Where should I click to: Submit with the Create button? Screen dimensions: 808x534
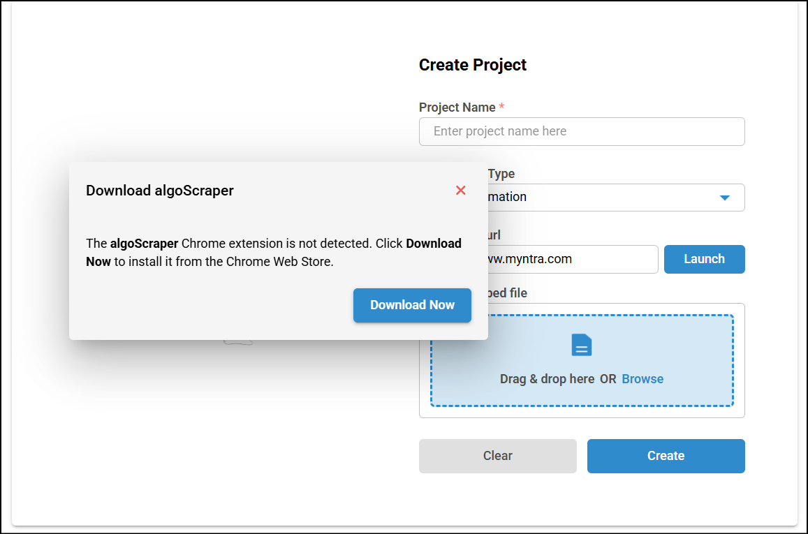click(666, 456)
